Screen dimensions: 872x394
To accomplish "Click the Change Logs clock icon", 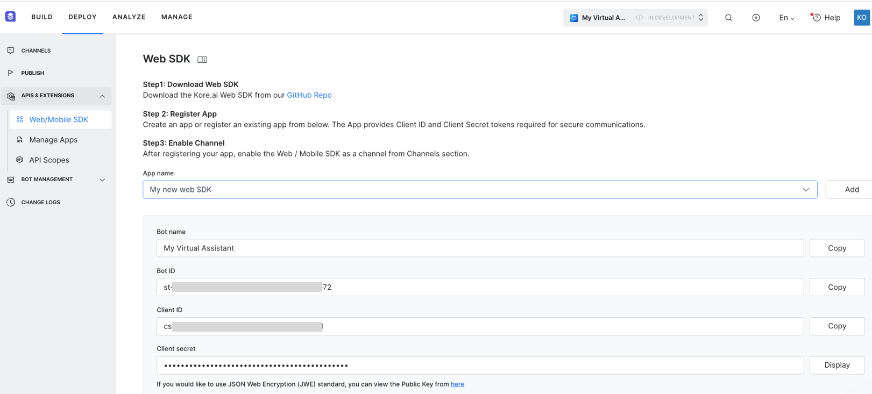I will [11, 202].
